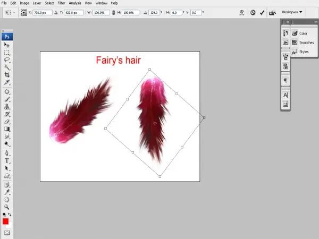Choose the Brush tool
Image resolution: width=319 pixels, height=239 pixels.
7,99
